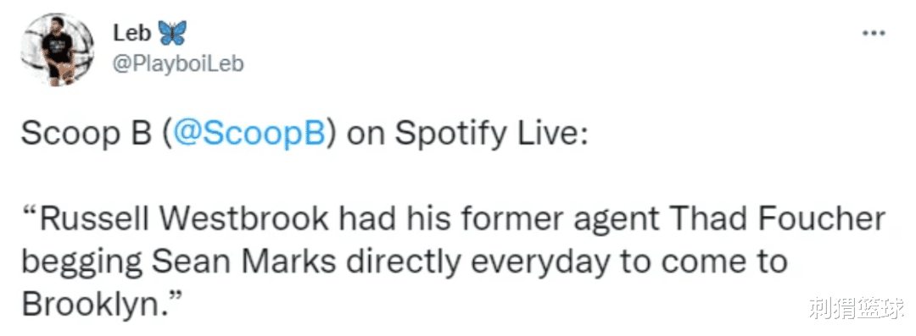The image size is (916, 336).
Task: Click the display name Leb
Action: (x=131, y=34)
